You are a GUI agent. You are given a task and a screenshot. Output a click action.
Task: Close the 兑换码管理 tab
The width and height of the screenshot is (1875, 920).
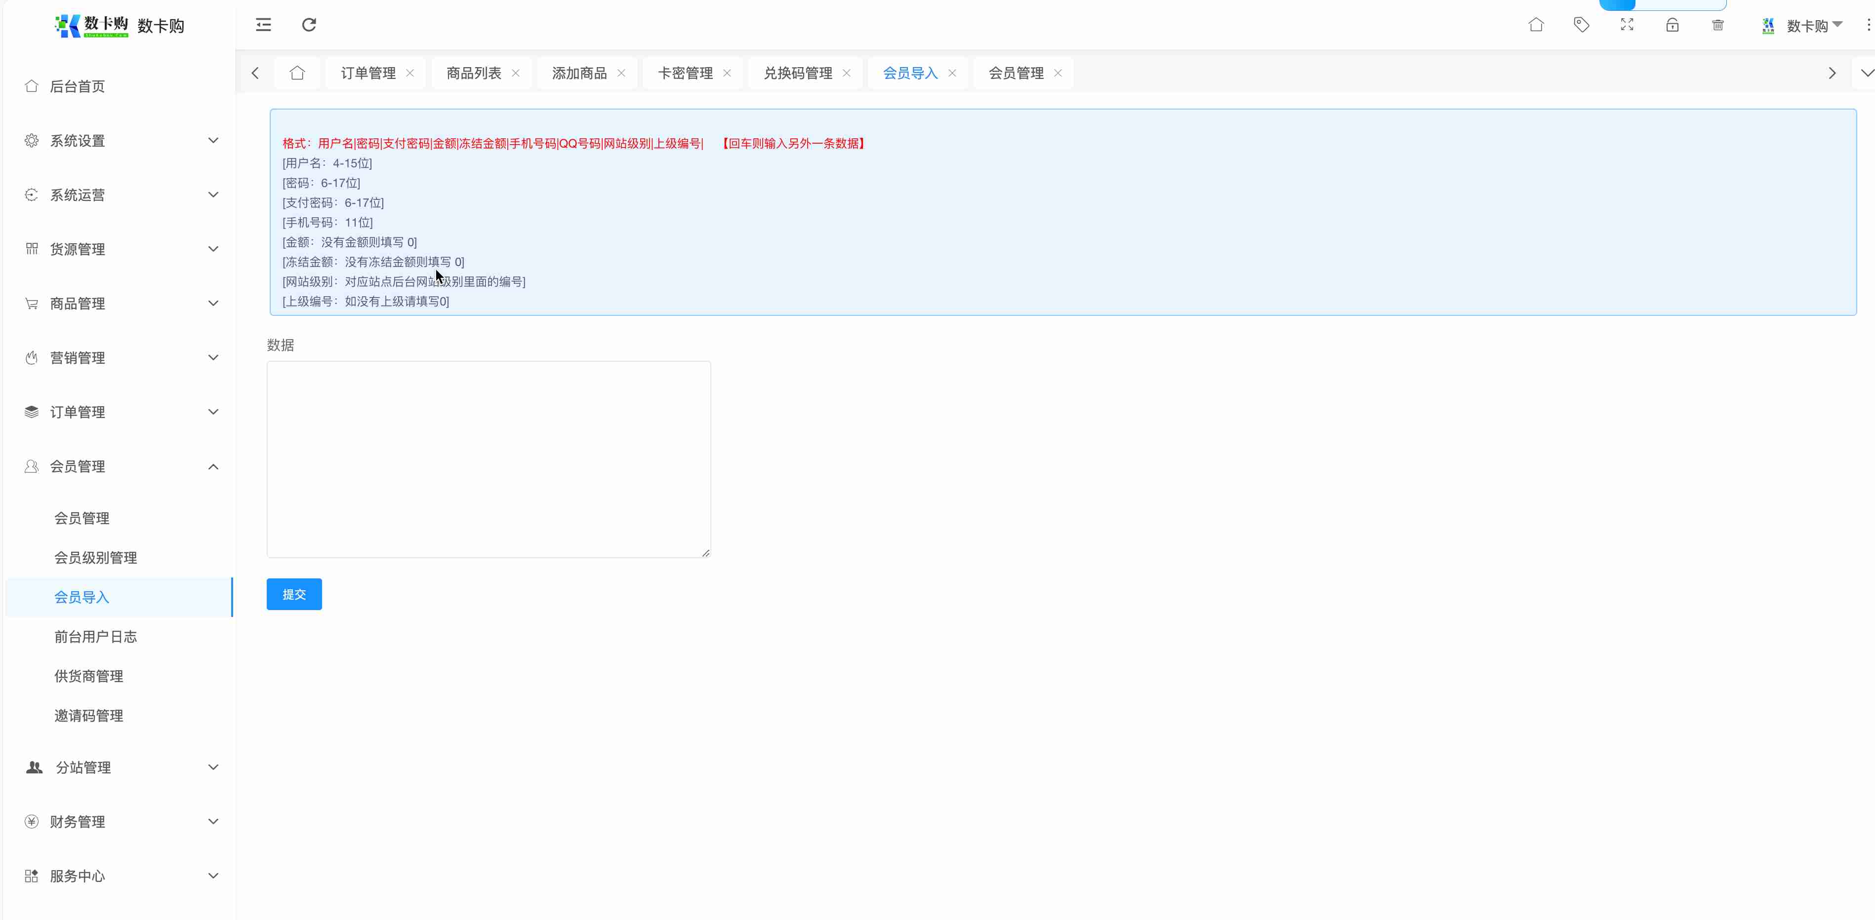coord(847,73)
